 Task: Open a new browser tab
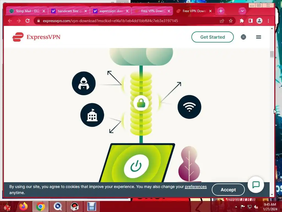click(221, 11)
